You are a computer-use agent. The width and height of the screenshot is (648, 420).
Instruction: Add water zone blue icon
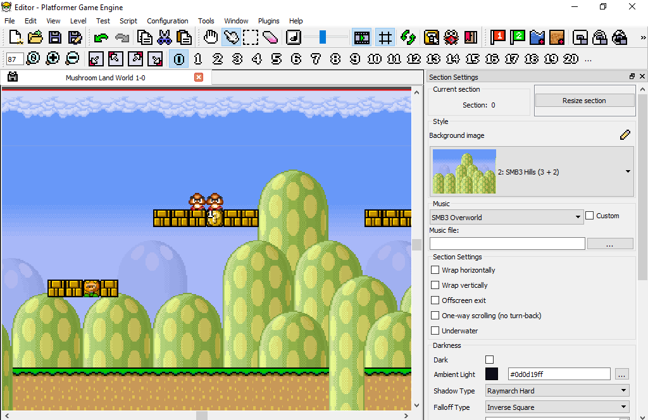(537, 37)
